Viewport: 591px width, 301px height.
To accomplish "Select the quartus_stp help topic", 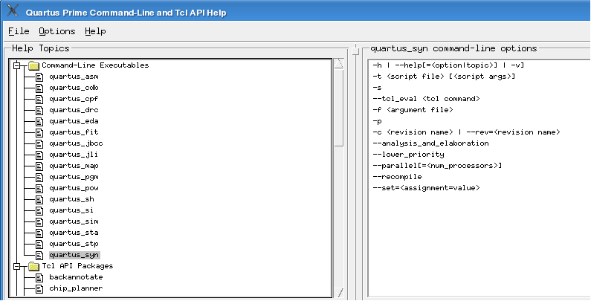I will 74,244.
